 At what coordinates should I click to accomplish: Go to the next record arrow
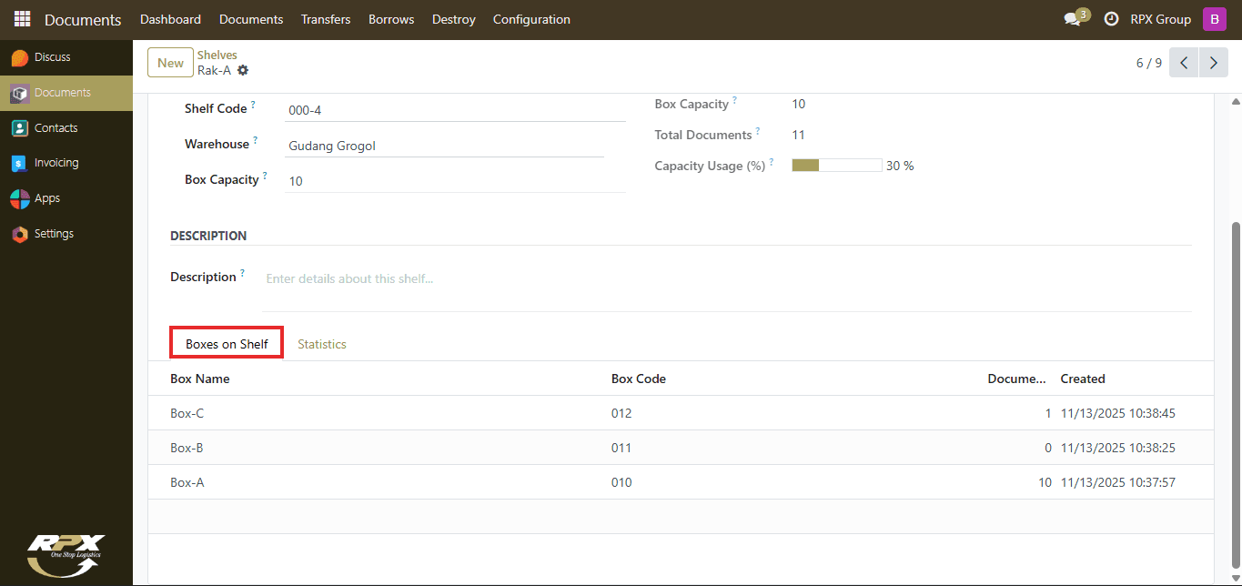(1214, 63)
